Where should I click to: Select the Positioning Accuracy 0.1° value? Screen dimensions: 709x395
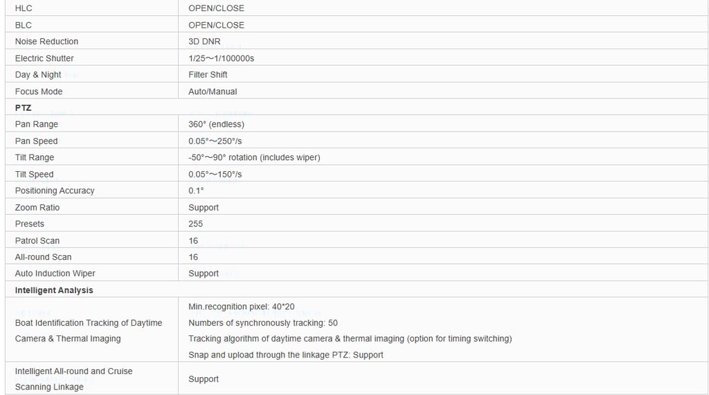click(x=196, y=191)
